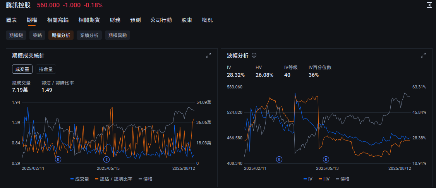Click the 期權成交統計 panel title
The width and height of the screenshot is (436, 188).
(28, 56)
